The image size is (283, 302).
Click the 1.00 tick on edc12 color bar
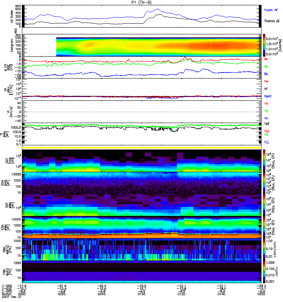click(x=269, y=241)
